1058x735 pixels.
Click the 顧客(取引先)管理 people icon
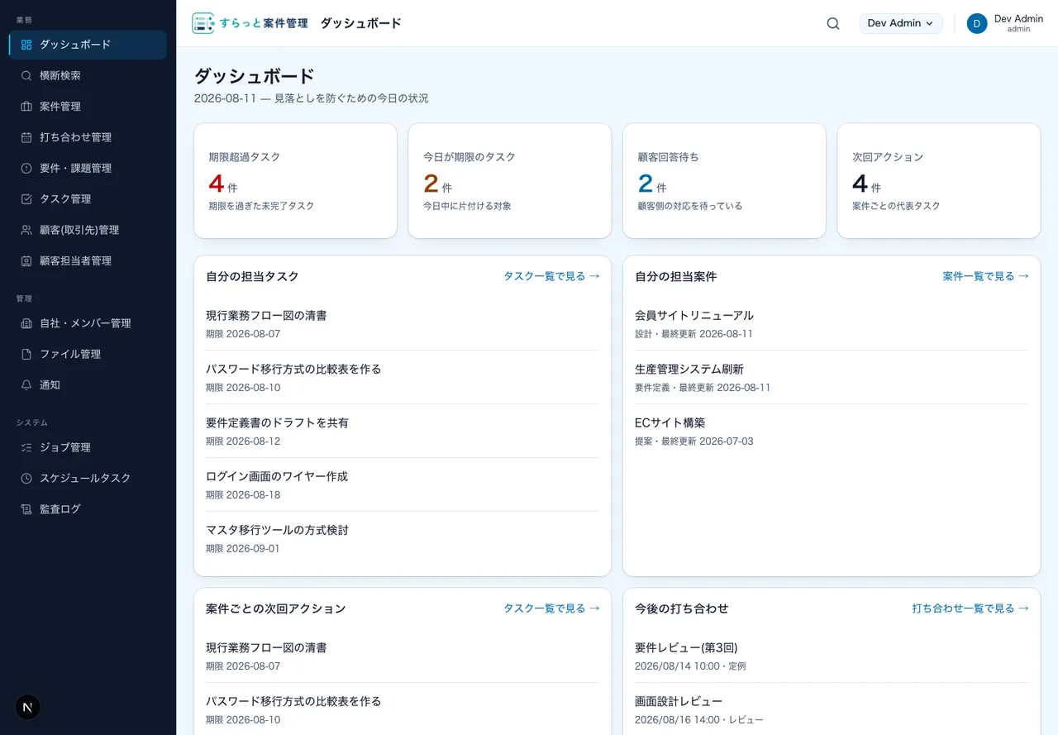pyautogui.click(x=26, y=230)
